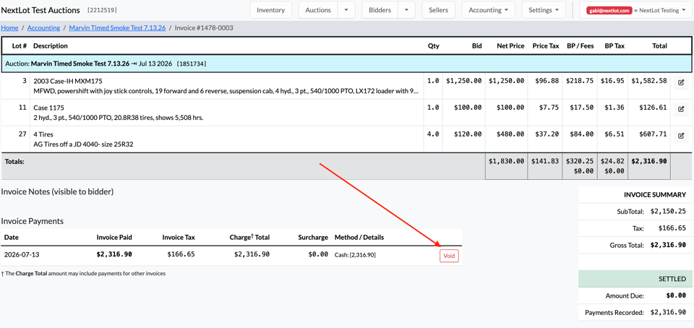Expand the Bidders dropdown arrow

pos(406,9)
